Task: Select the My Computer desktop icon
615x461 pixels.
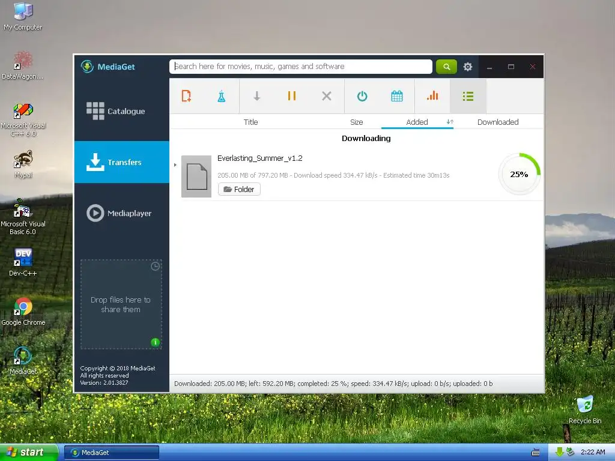Action: 23,16
